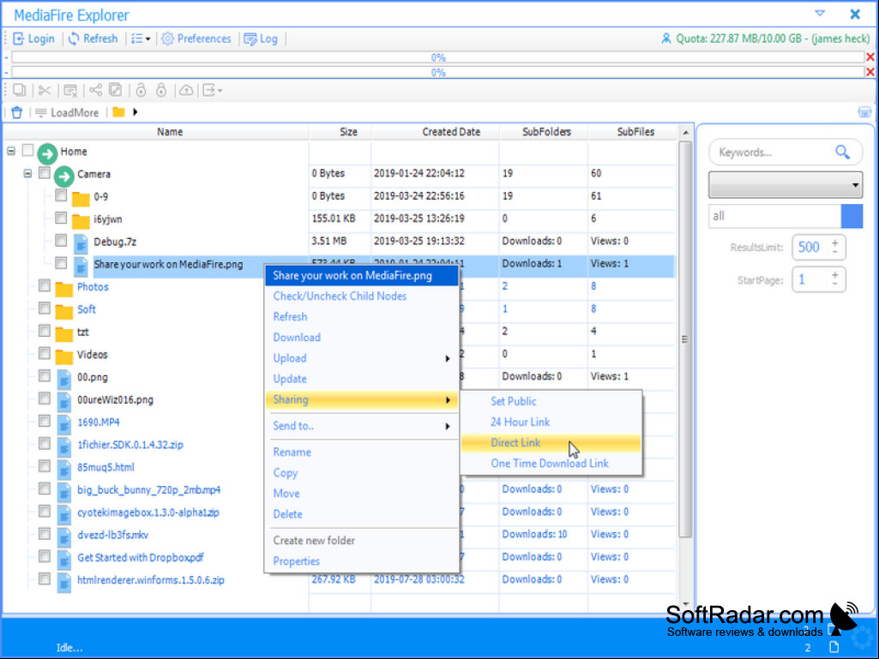Check the i6yjwn folder checkbox
Viewport: 879px width, 659px height.
coord(61,218)
